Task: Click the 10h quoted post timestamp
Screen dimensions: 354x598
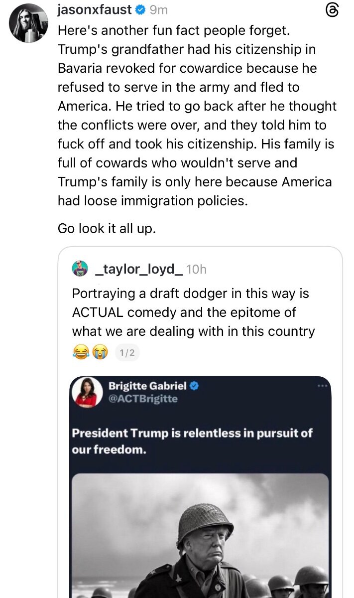Action: pyautogui.click(x=196, y=270)
